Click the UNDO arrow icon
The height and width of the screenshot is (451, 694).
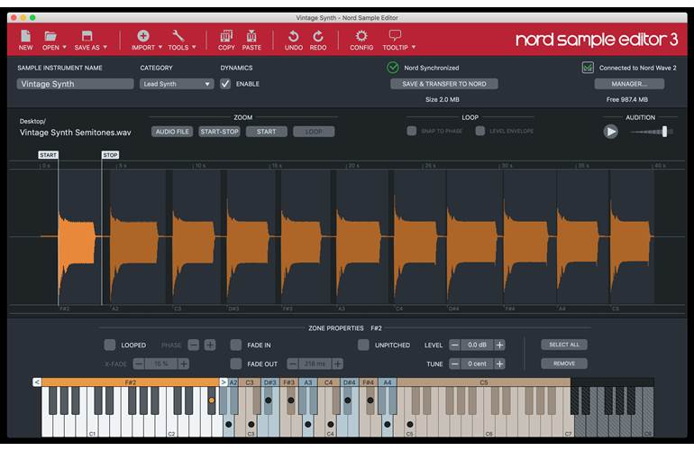pos(294,36)
